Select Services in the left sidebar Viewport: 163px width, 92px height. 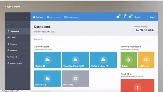pyautogui.click(x=18, y=44)
